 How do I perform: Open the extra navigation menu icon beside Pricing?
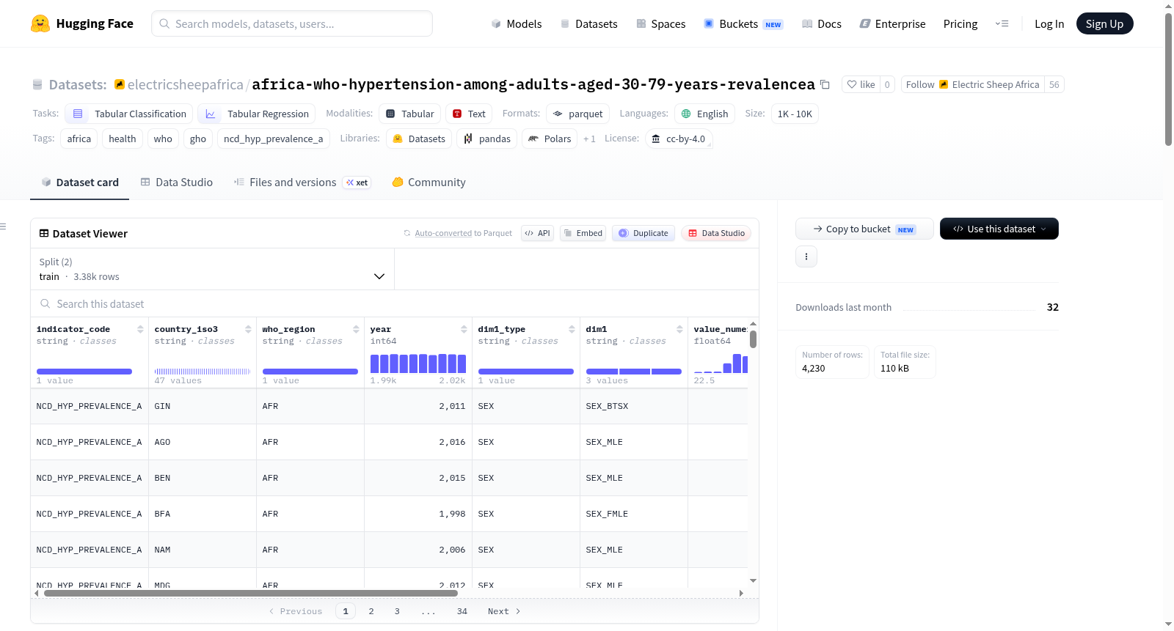pyautogui.click(x=1002, y=23)
